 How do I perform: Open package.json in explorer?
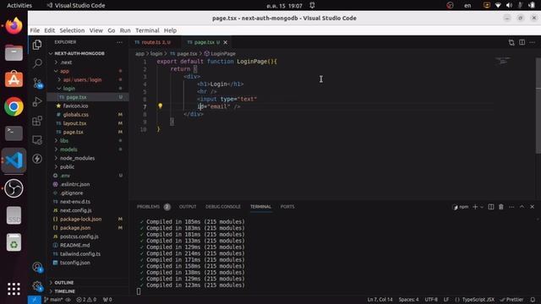pyautogui.click(x=75, y=228)
